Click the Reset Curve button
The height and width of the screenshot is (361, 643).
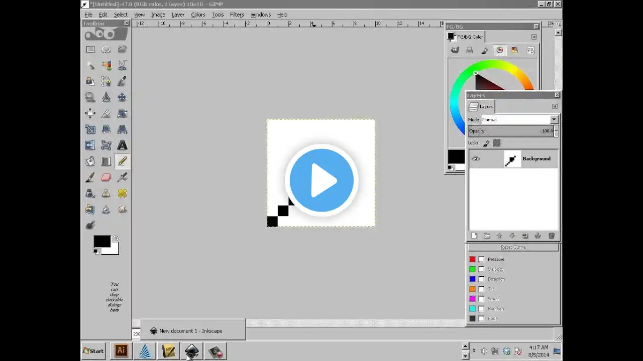(513, 247)
